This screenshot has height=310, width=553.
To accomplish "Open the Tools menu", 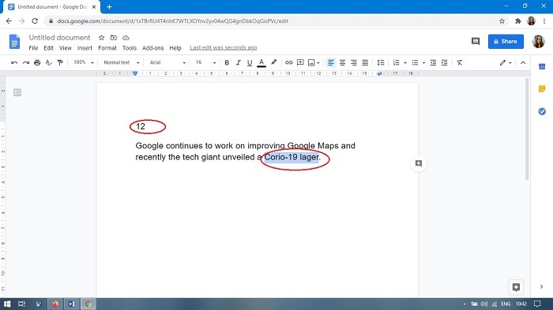I will click(130, 48).
